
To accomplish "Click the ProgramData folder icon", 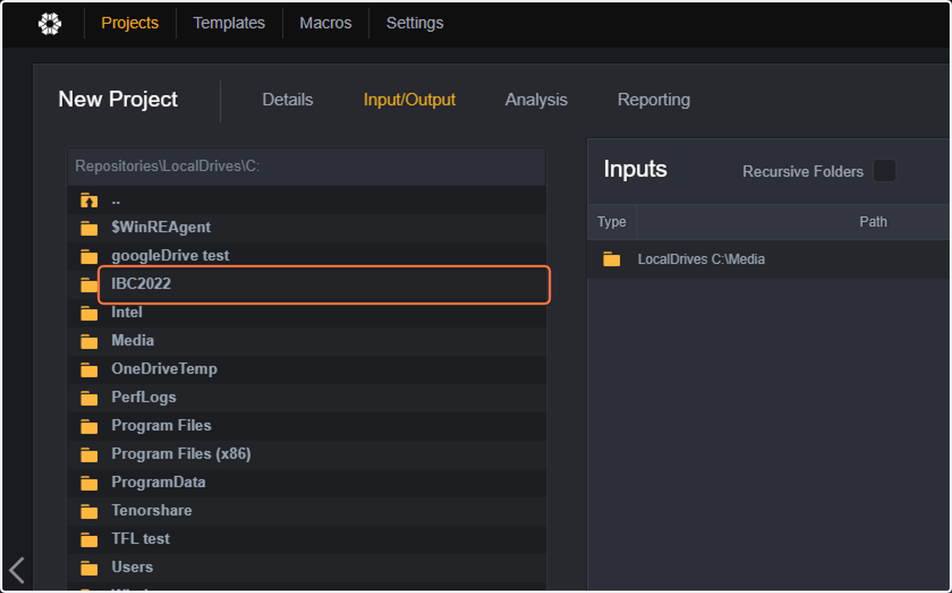I will pos(89,483).
